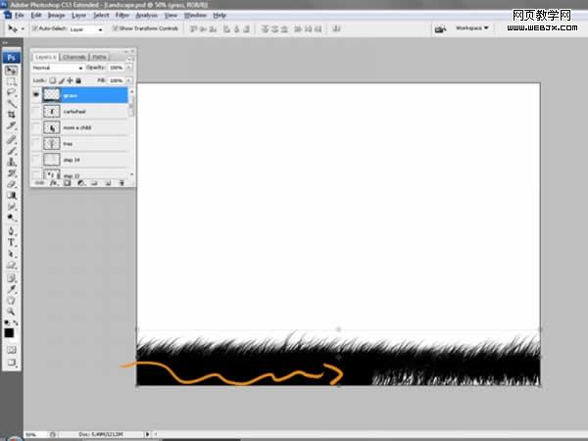Screen dimensions: 588x441
Task: Open the tool preset picker arrow
Action: [23, 28]
